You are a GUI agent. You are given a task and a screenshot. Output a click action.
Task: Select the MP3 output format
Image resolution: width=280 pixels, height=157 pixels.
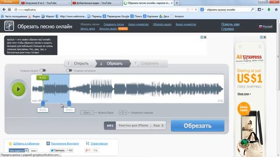point(110,126)
